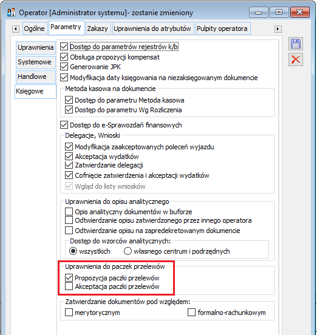Open the Uprawnienia side tab
Viewport: 317px width, 335px height.
tap(35, 47)
